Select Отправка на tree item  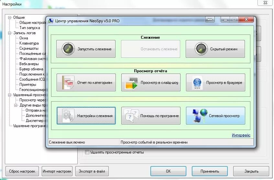click(36, 110)
